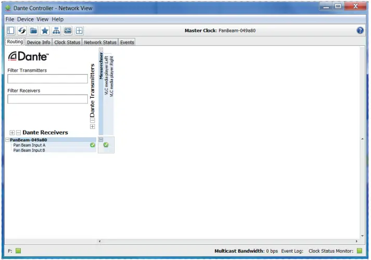Viewport: 371px width, 260px height.
Task: Click the Reload Device Information refresh icon
Action: 22,31
